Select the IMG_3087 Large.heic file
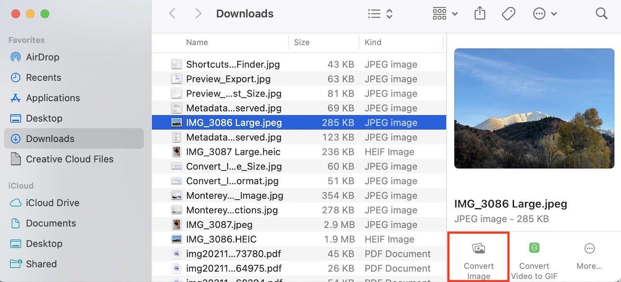621x282 pixels. tap(233, 152)
